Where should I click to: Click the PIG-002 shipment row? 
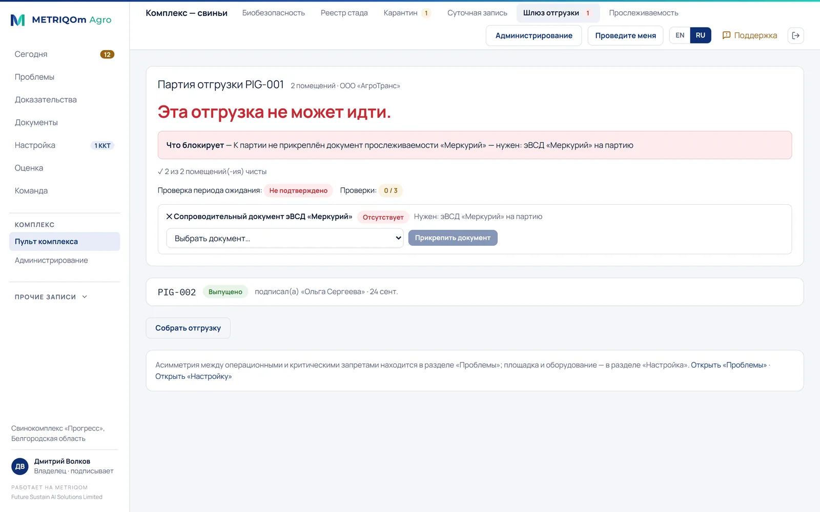475,292
